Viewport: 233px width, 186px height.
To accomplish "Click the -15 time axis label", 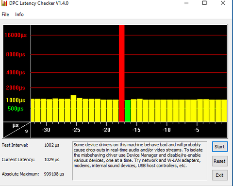I will point(136,130).
